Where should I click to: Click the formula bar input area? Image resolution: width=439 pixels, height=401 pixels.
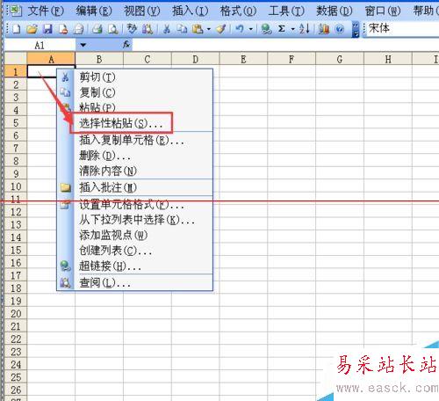pos(285,45)
